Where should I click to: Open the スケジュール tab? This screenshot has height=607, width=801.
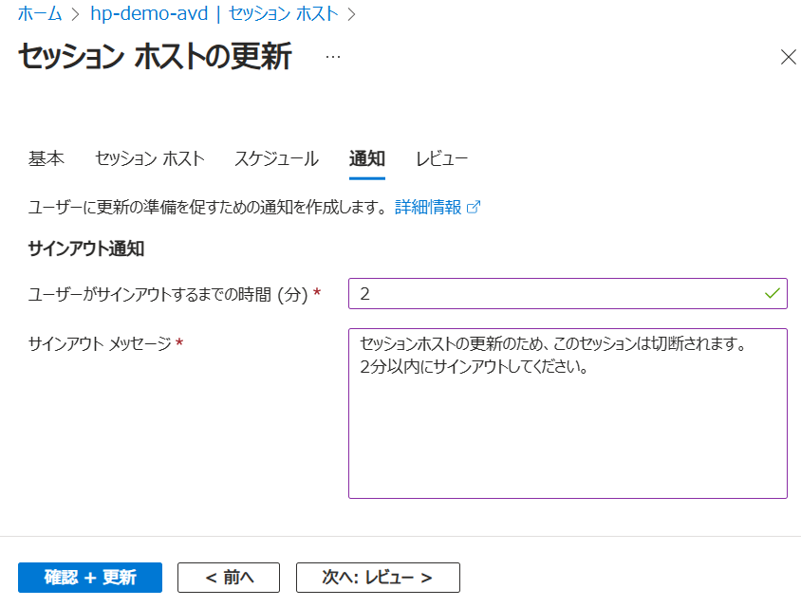click(x=276, y=158)
